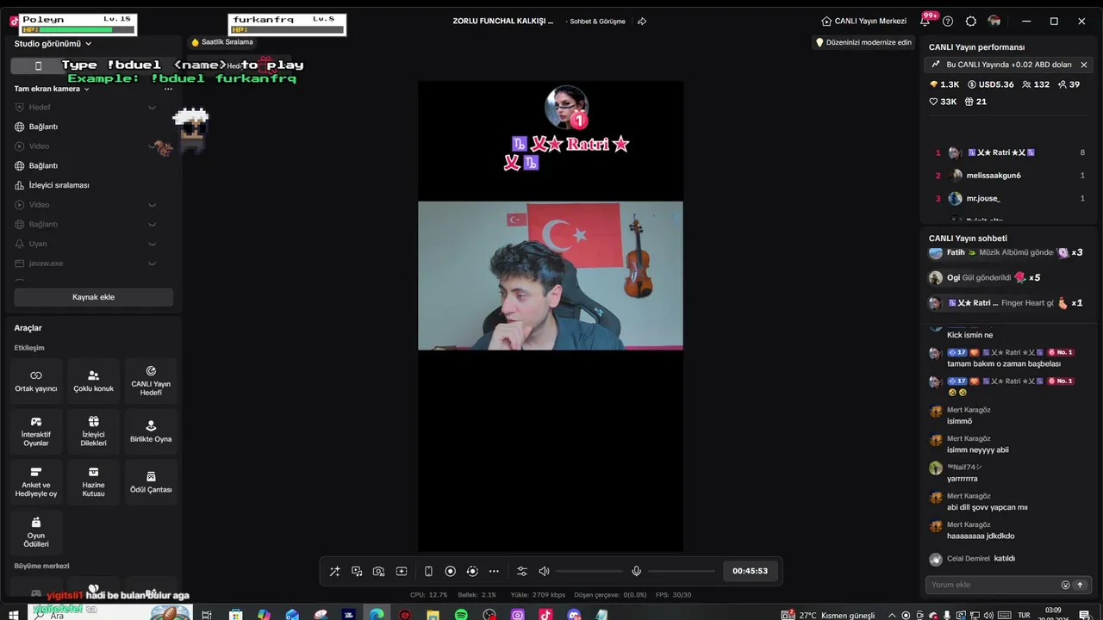Click the Kaynak ekle button

coord(93,297)
